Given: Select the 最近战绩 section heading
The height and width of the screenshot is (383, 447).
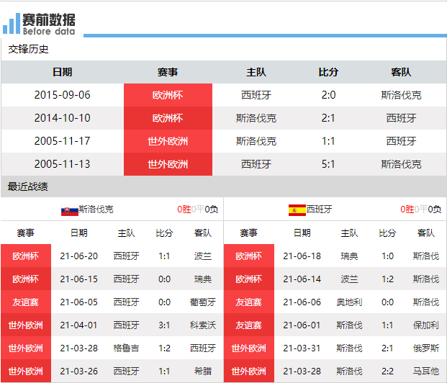Looking at the screenshot, I should pos(28,186).
